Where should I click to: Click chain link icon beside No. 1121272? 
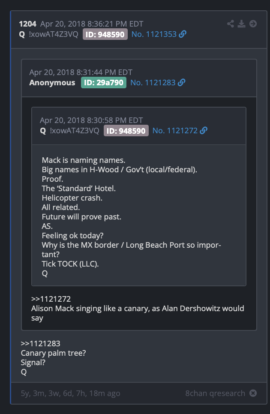[204, 130]
